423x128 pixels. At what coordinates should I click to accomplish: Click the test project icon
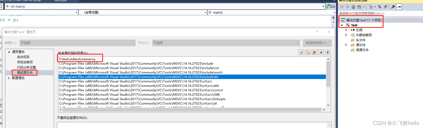[x=348, y=25]
